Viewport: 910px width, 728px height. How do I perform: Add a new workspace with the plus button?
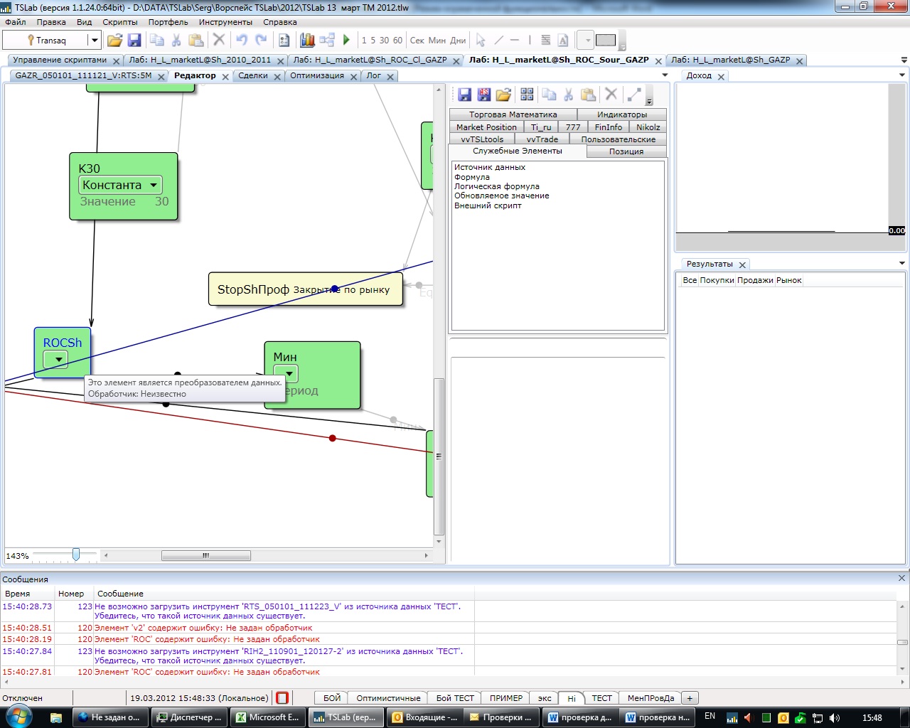click(x=690, y=698)
